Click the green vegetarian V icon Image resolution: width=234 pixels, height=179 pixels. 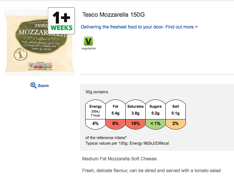89,41
